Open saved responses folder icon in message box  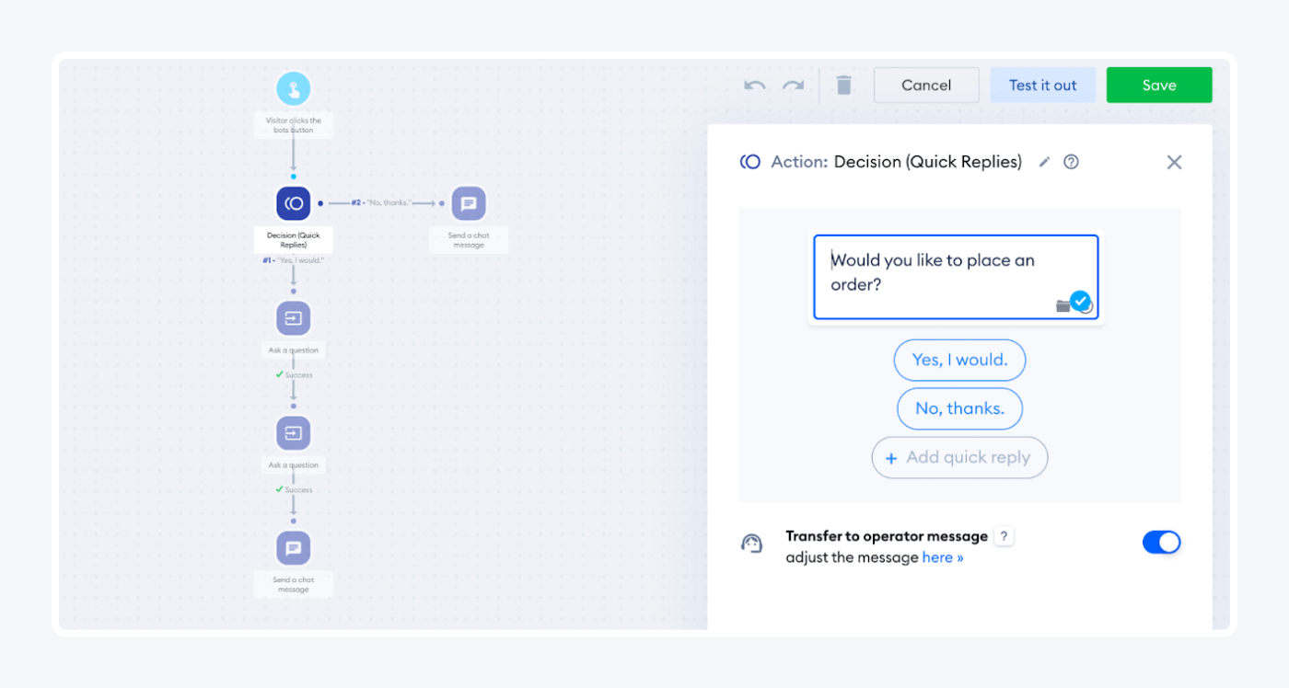1063,306
